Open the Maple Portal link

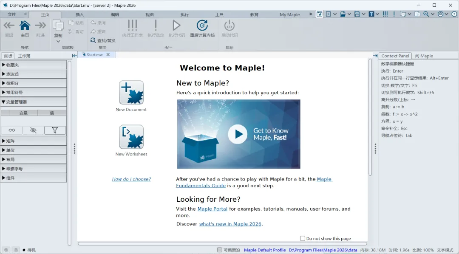(212, 209)
